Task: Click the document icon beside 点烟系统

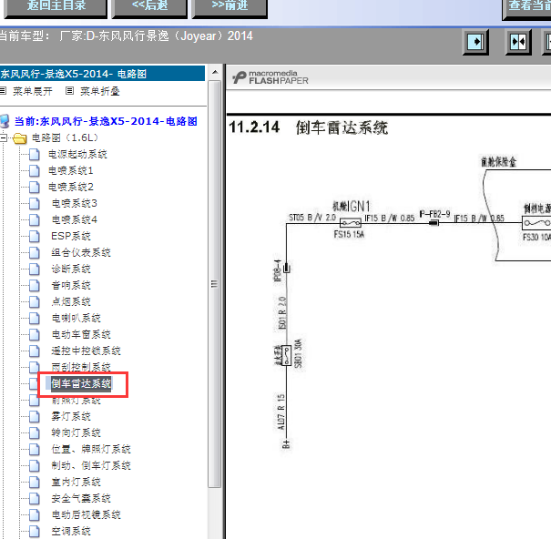Action: click(34, 302)
